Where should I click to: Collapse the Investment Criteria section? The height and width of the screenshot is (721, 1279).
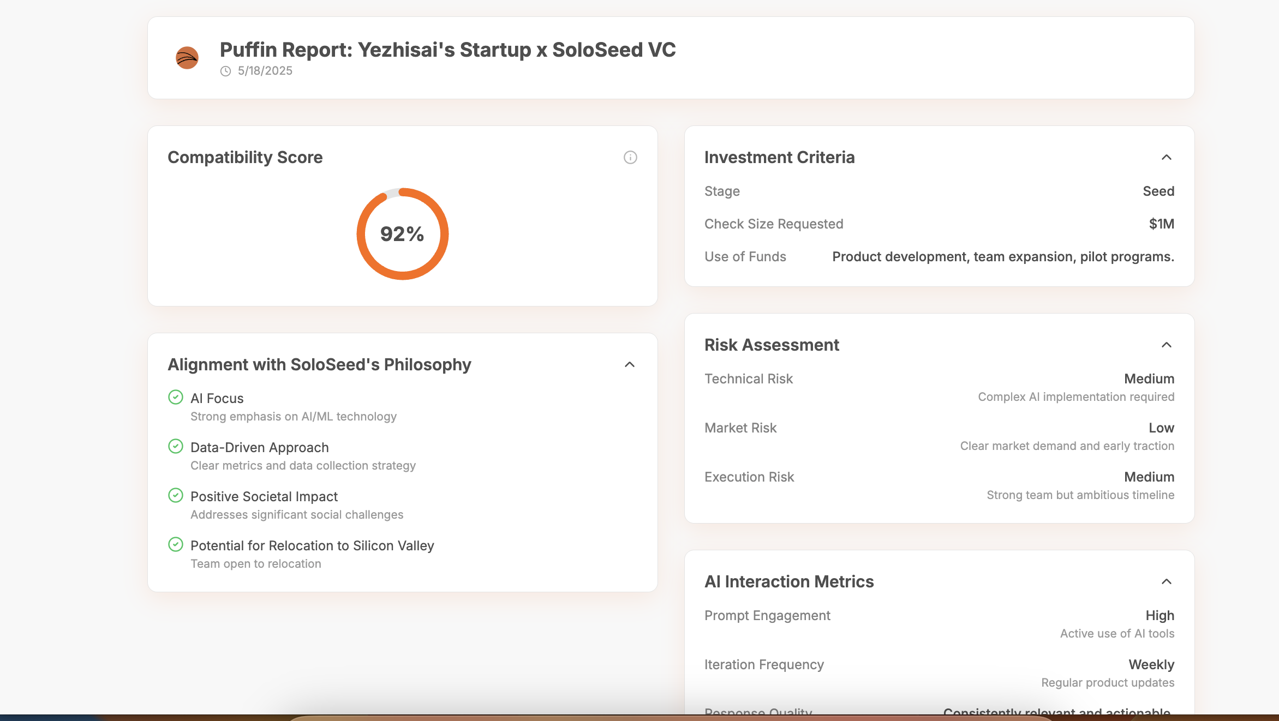1167,158
